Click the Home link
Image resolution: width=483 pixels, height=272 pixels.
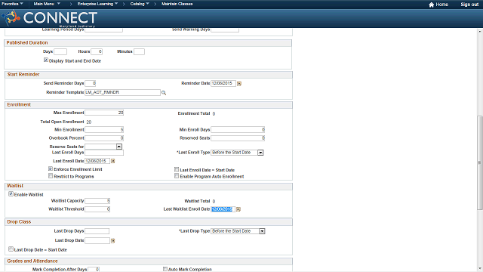point(441,5)
